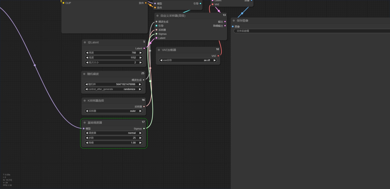Select previous vae名称 using left arrow
Screen dimensions: 390x189
pos(161,60)
